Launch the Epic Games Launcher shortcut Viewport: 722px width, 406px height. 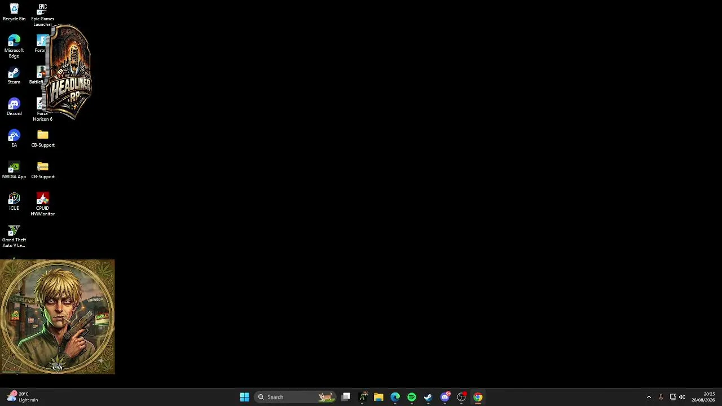click(x=43, y=15)
